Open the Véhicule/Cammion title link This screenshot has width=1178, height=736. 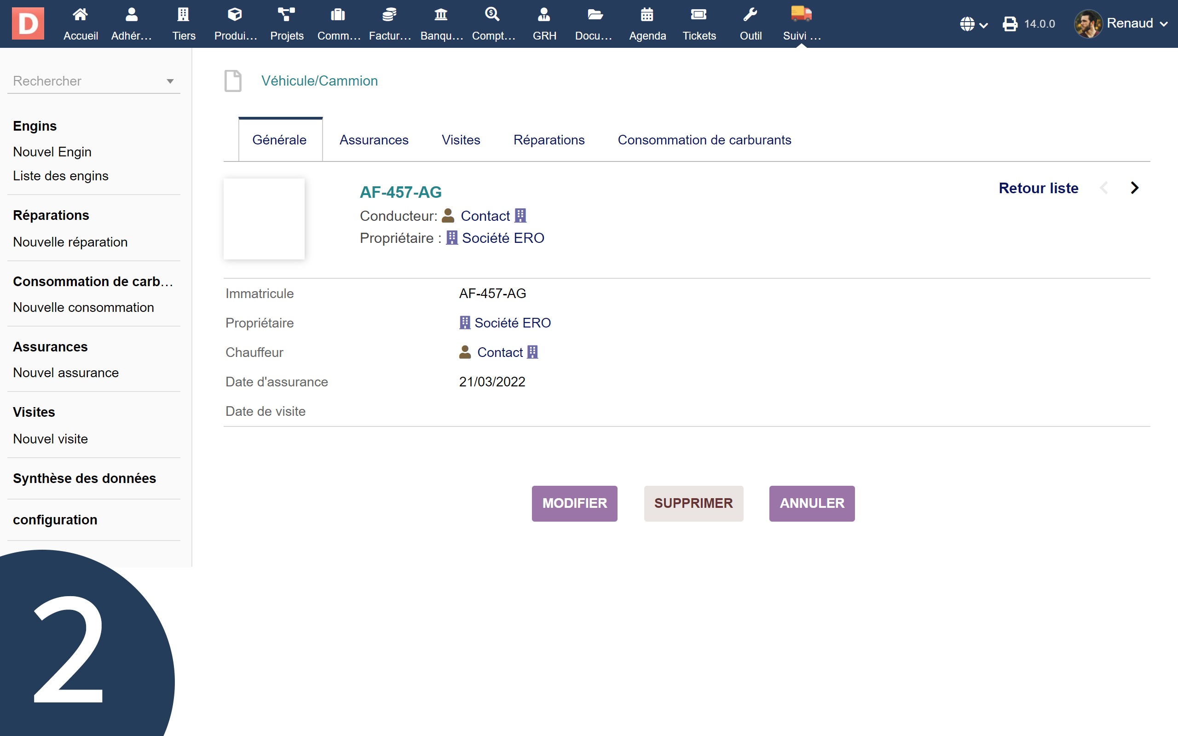[319, 81]
